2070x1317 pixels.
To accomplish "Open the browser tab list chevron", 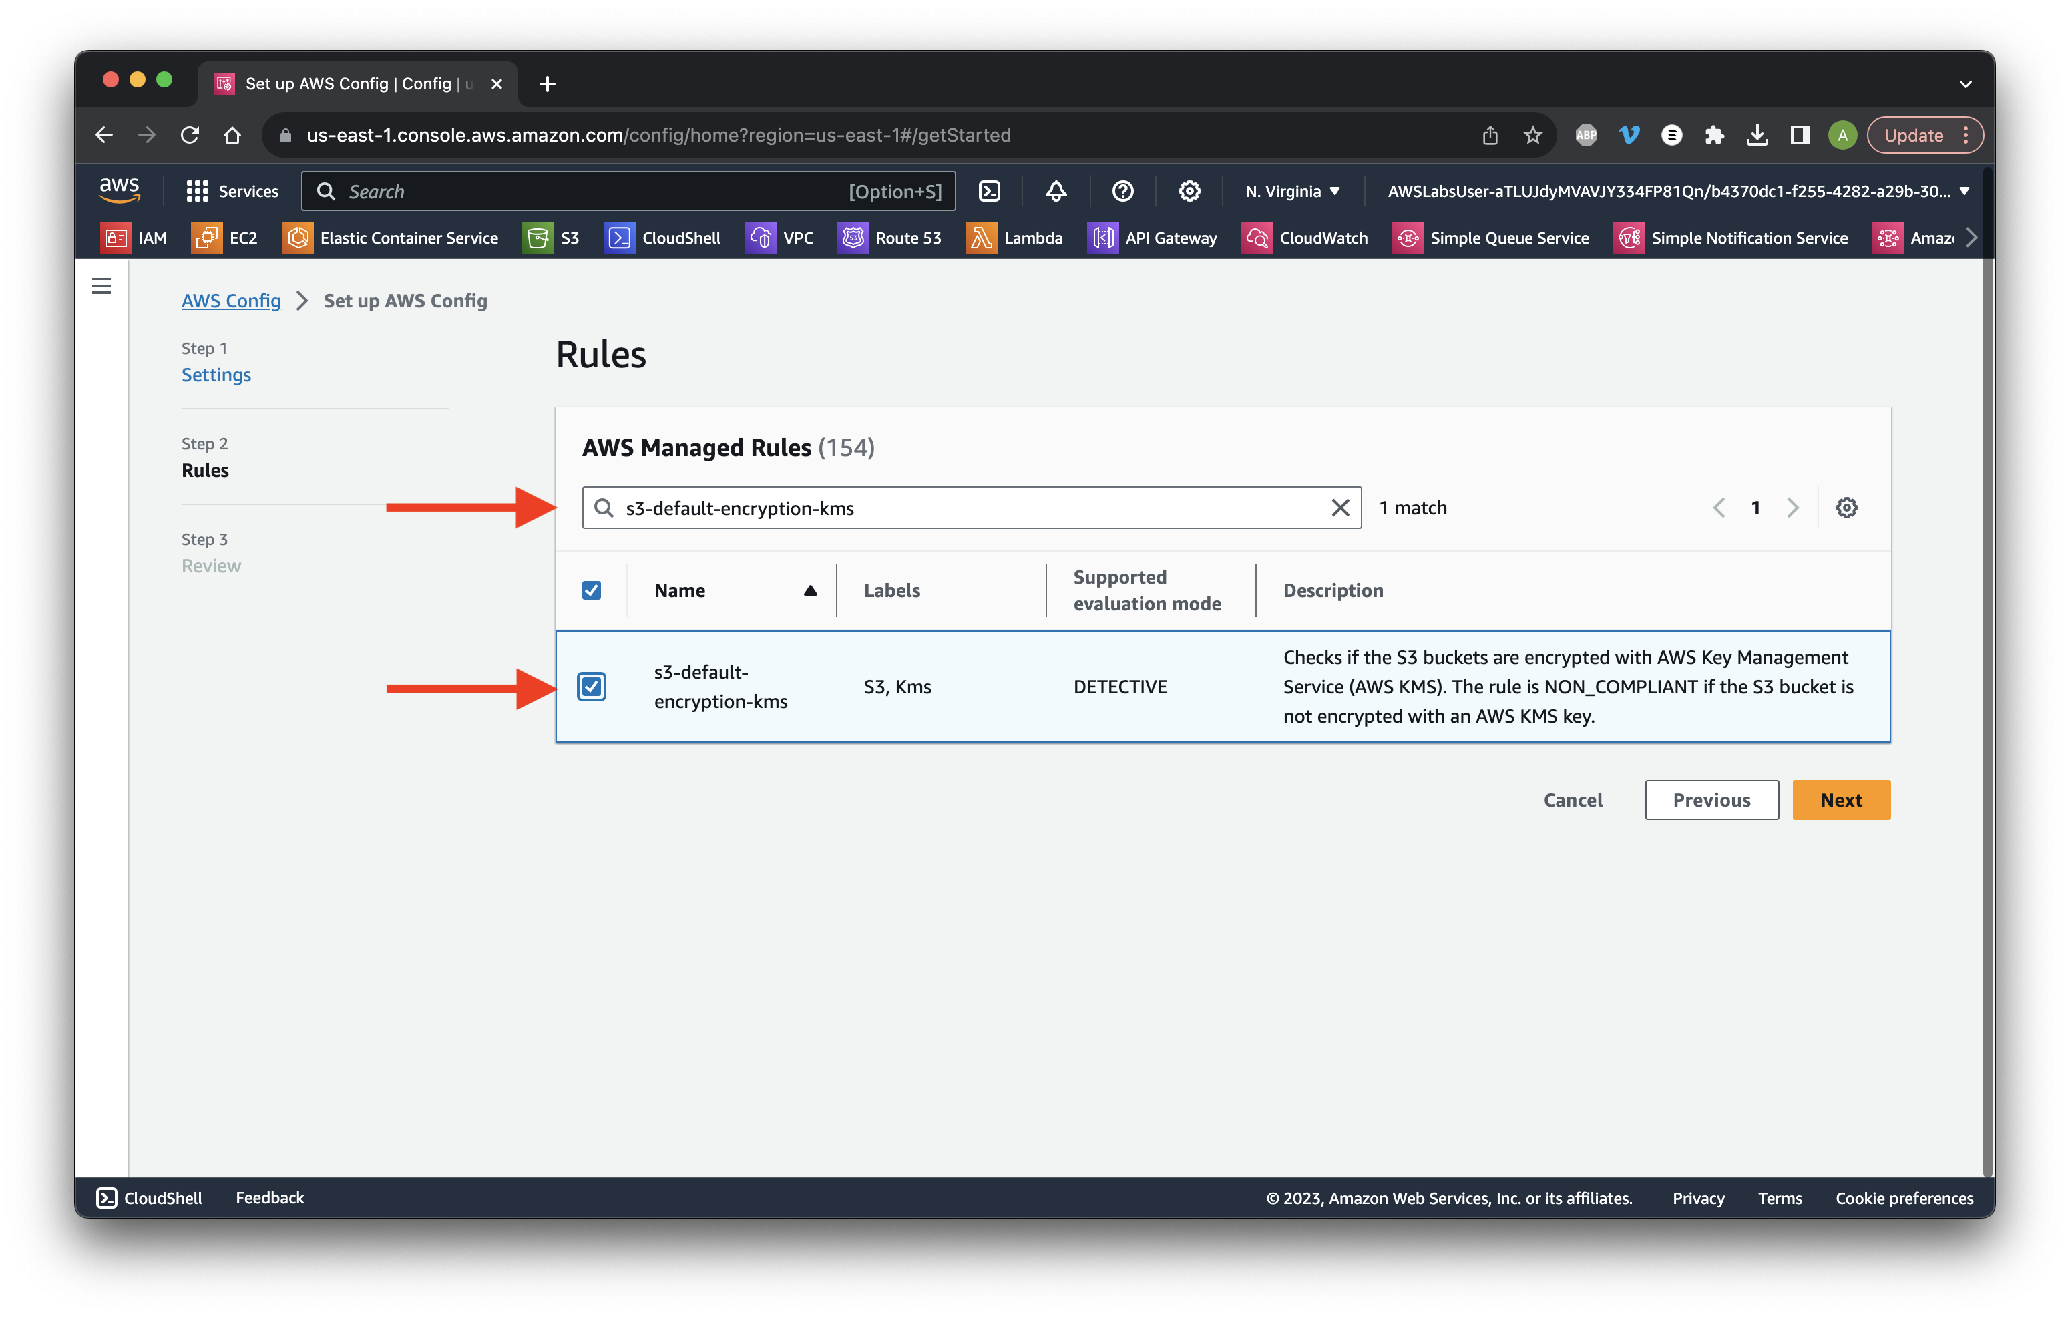I will (1965, 84).
